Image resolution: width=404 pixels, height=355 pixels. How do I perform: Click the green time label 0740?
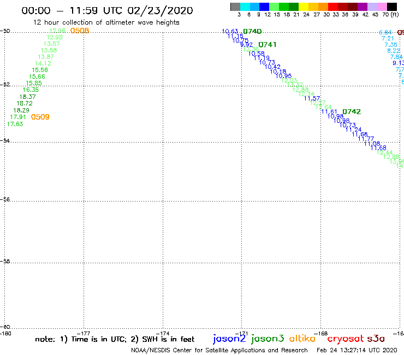(252, 32)
